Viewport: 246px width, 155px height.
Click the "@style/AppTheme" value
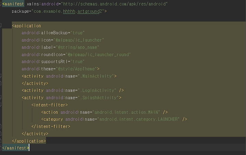pyautogui.click(x=76, y=69)
